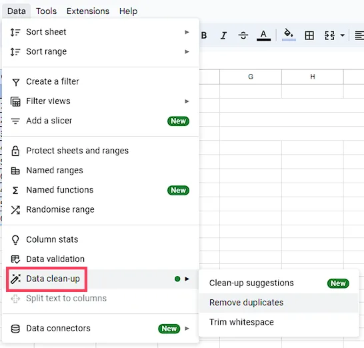Click the database icon for Data connectors
Image resolution: width=364 pixels, height=348 pixels.
[x=15, y=329]
